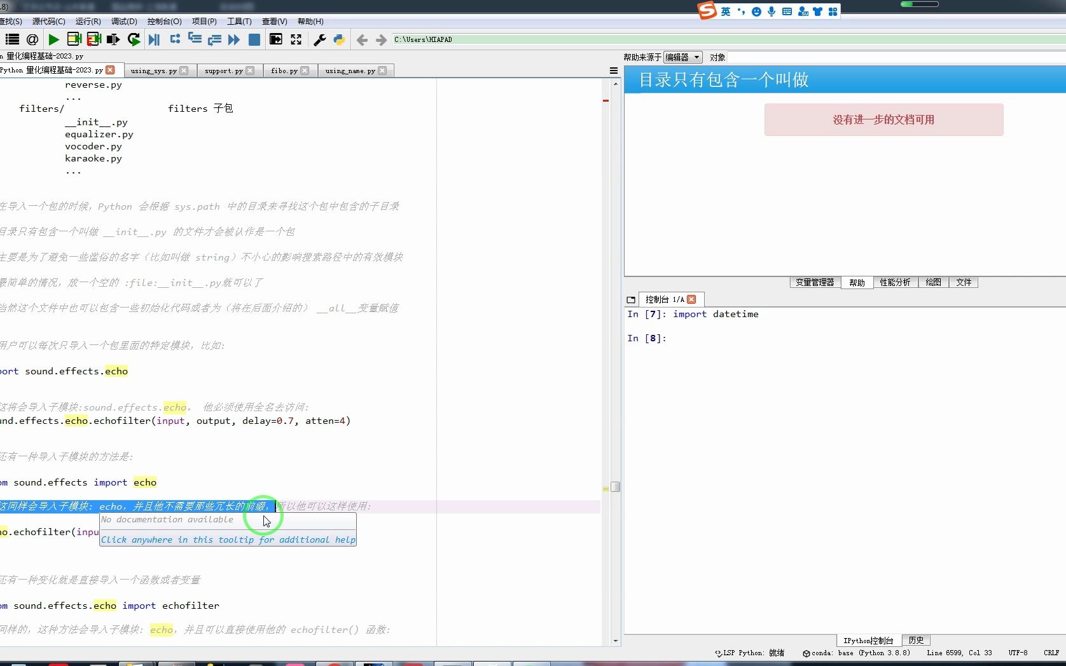Open the 查看(V) menu

[274, 21]
